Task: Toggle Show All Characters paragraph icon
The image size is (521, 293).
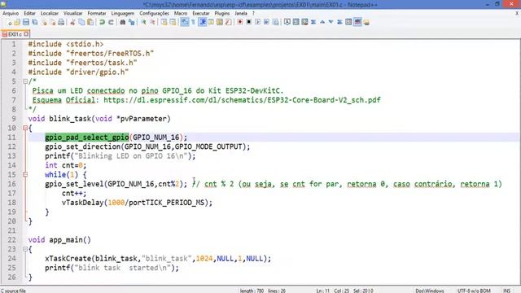Action: [193, 22]
